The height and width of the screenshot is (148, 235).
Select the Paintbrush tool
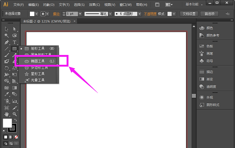[x=6, y=55]
